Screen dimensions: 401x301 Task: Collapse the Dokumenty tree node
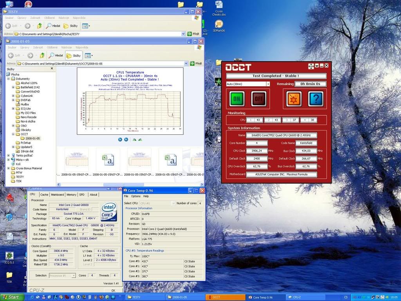(x=9, y=79)
